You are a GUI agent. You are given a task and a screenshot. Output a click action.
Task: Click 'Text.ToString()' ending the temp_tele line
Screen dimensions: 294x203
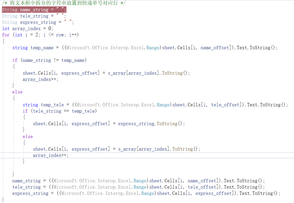tap(266, 105)
